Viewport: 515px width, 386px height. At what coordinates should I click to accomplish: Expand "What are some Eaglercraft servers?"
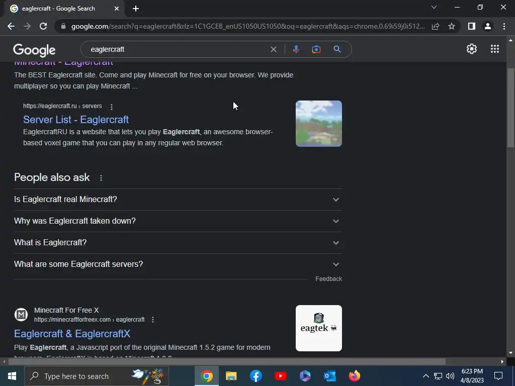point(178,264)
